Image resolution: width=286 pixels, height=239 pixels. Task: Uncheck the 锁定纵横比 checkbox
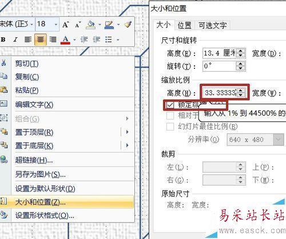pos(170,105)
